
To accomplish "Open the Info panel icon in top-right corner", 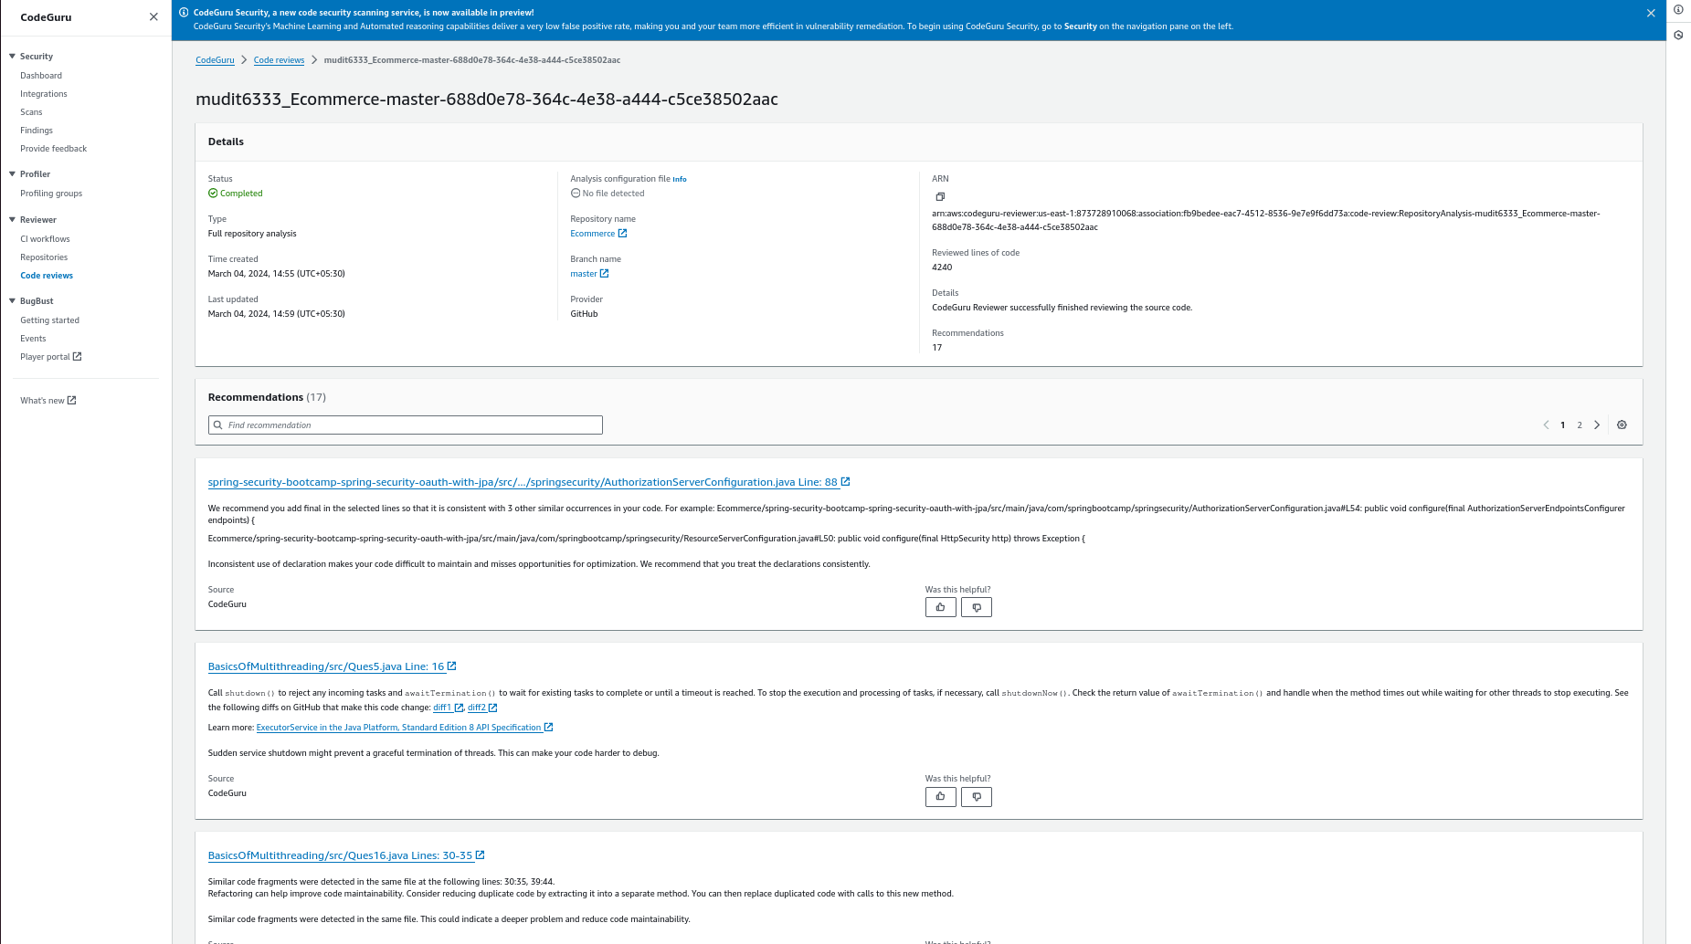I will point(1678,9).
